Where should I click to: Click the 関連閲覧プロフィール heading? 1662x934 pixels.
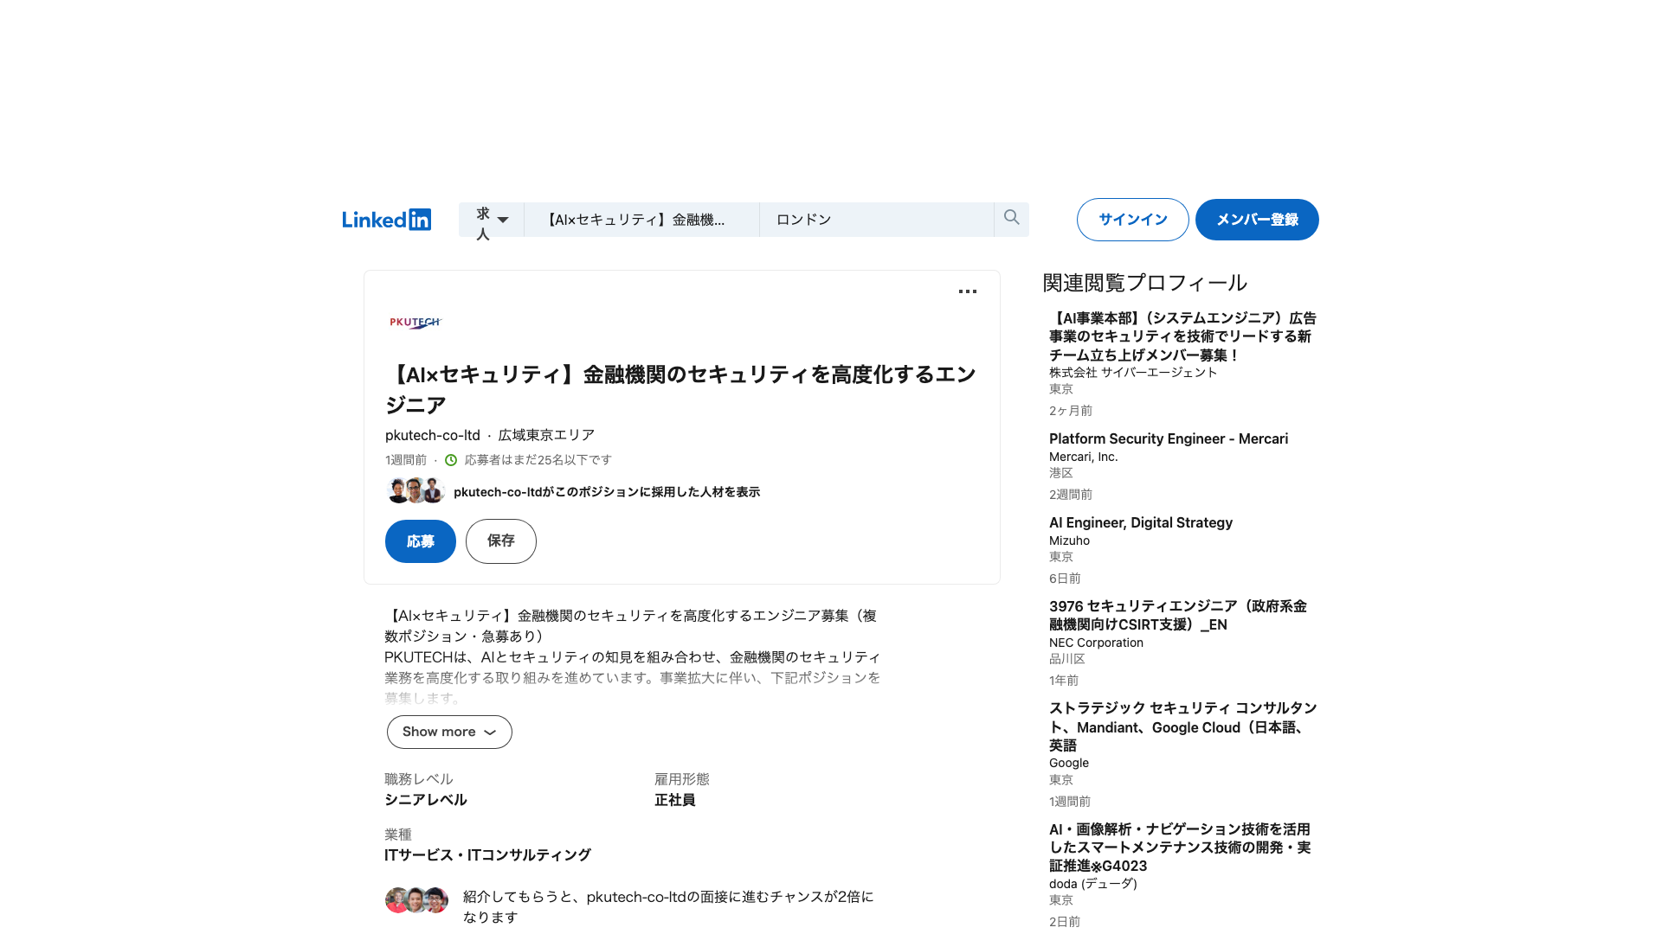[x=1144, y=283]
